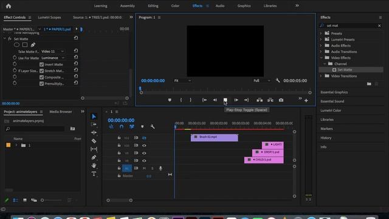
Task: Select the Hand tool
Action: point(94,165)
